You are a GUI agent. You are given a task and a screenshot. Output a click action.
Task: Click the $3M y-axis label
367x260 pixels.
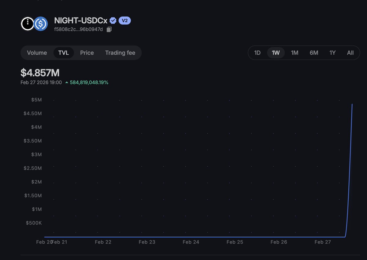[36, 154]
